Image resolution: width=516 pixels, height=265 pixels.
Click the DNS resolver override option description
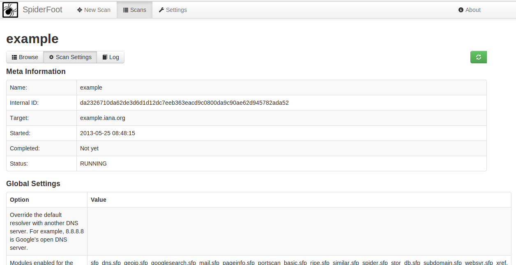46,231
